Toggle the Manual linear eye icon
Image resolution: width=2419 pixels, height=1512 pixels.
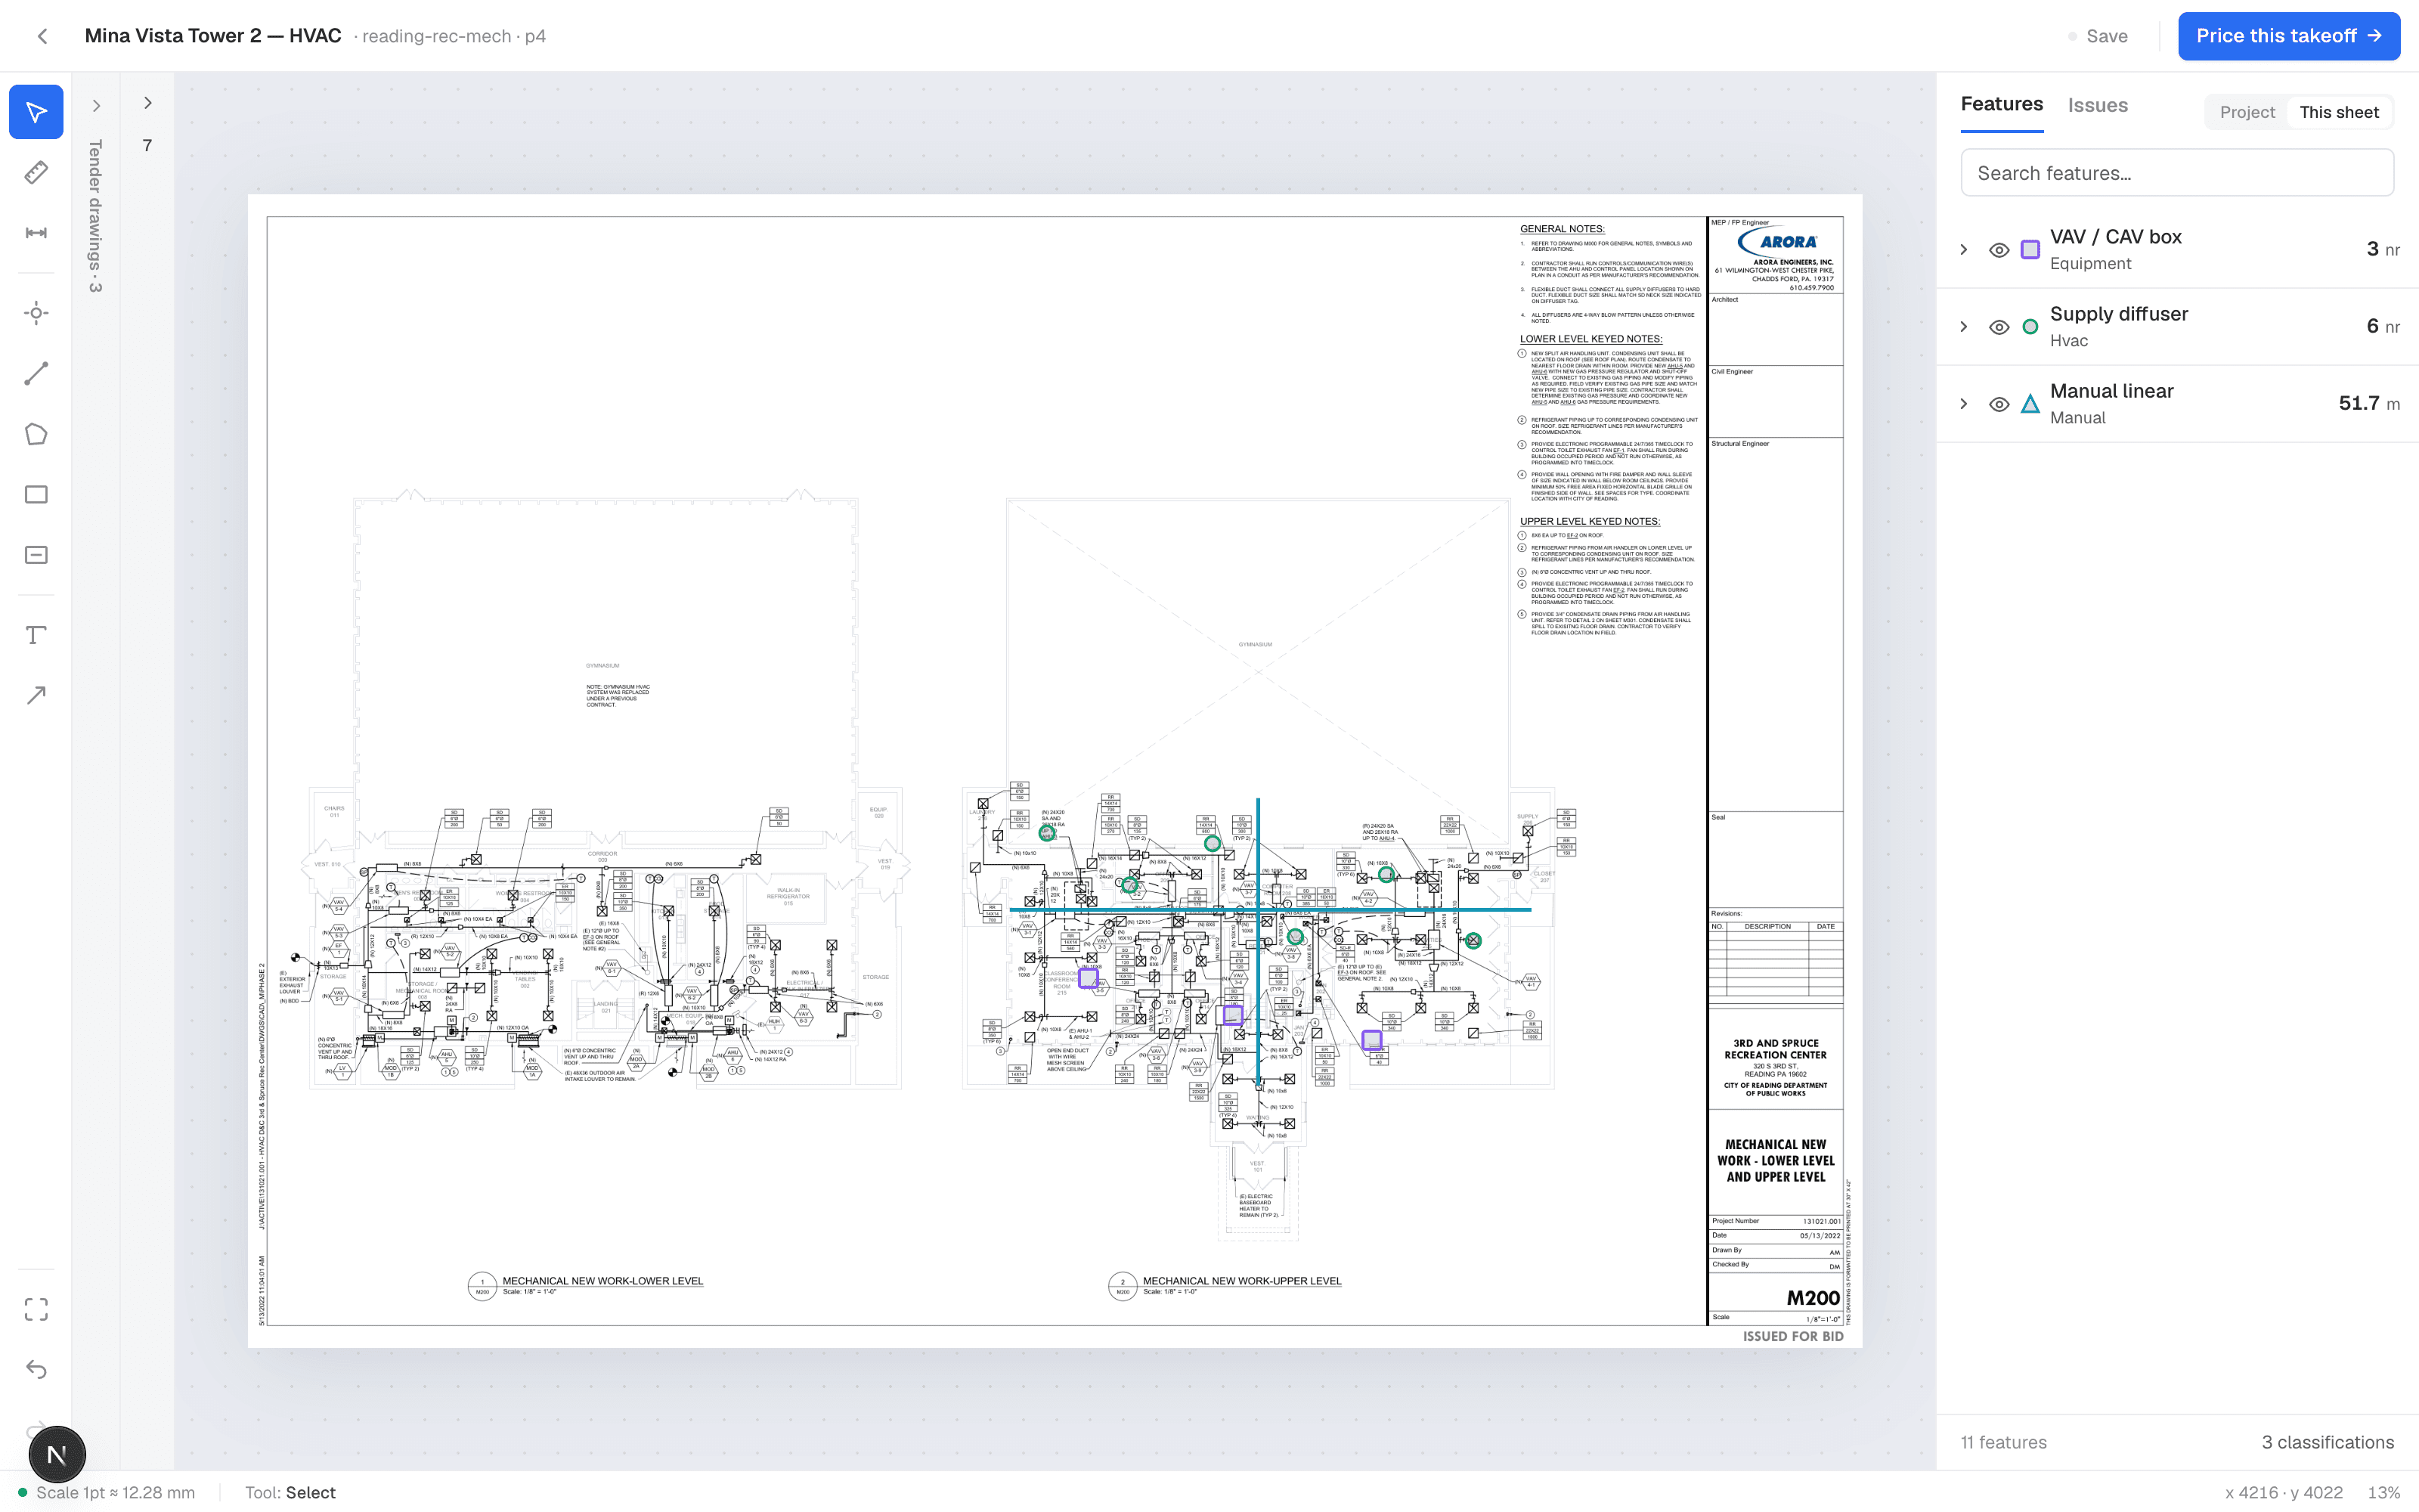pos(1999,404)
